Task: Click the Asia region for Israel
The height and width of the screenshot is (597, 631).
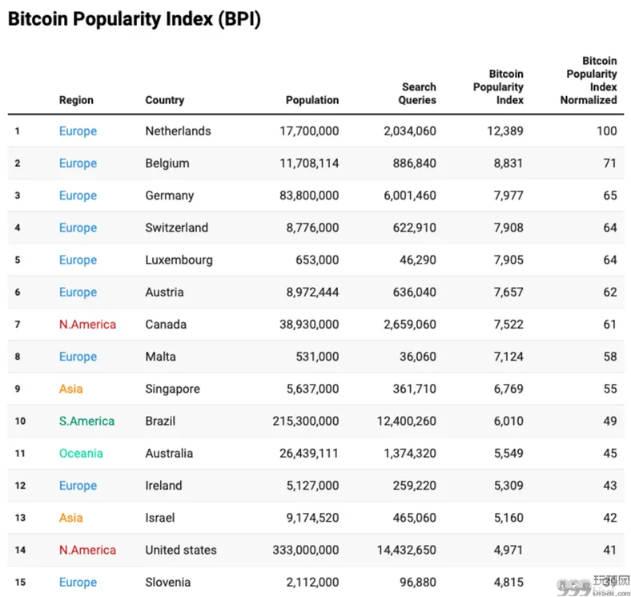Action: pyautogui.click(x=70, y=518)
